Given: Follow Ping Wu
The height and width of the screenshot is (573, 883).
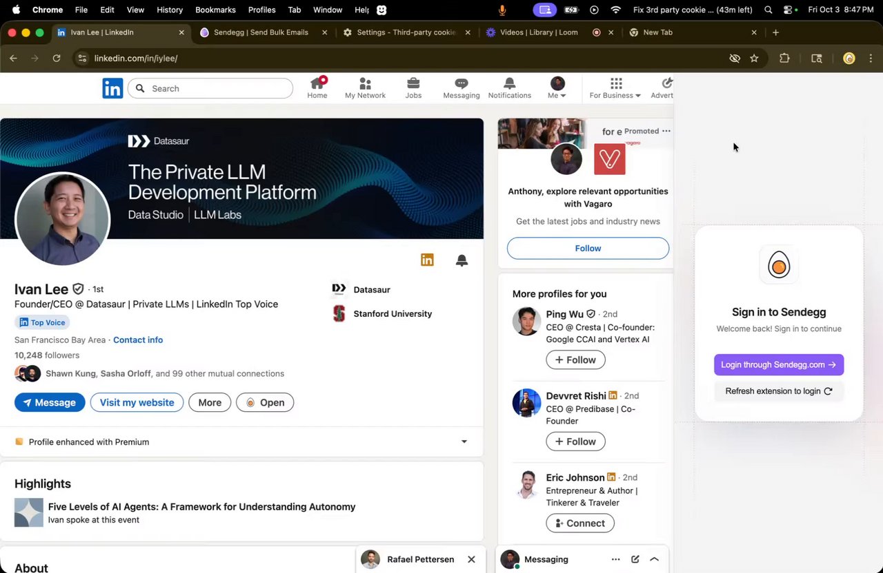Looking at the screenshot, I should (575, 360).
